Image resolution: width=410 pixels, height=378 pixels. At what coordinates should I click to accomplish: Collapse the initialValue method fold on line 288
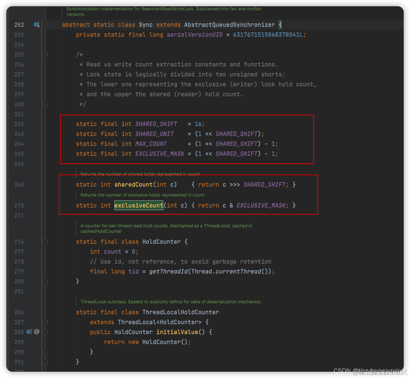click(x=45, y=332)
